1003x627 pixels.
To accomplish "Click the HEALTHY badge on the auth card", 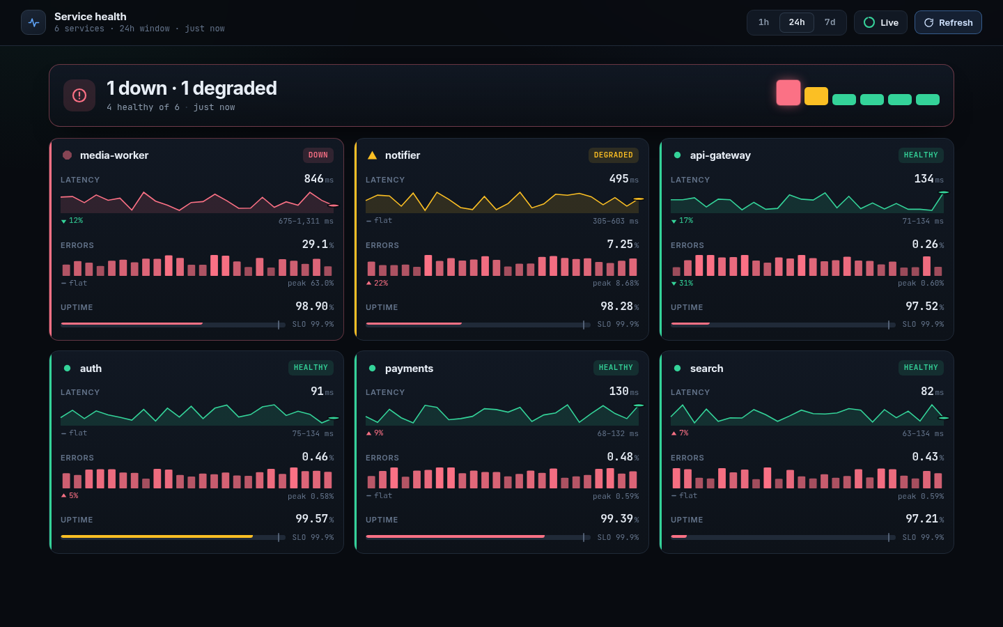I will (311, 368).
